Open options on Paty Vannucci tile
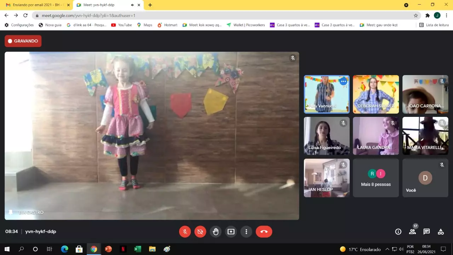The image size is (453, 255). [343, 81]
